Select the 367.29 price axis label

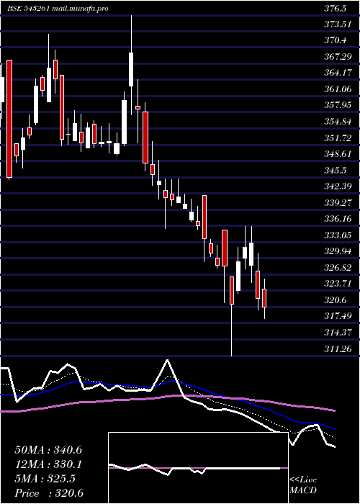pyautogui.click(x=338, y=57)
